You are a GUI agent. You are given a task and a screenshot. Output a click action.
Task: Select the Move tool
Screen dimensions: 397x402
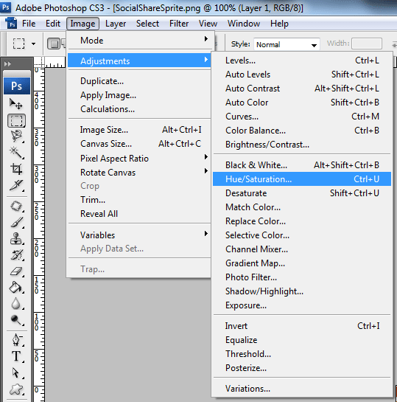(x=16, y=104)
